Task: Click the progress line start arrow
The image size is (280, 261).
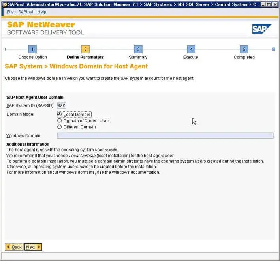Action: (x=6, y=49)
